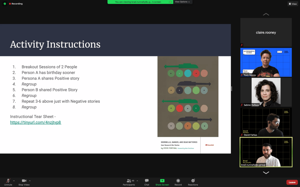The image size is (300, 187).
Task: Click the Stop Video camera icon
Action: pos(24,181)
